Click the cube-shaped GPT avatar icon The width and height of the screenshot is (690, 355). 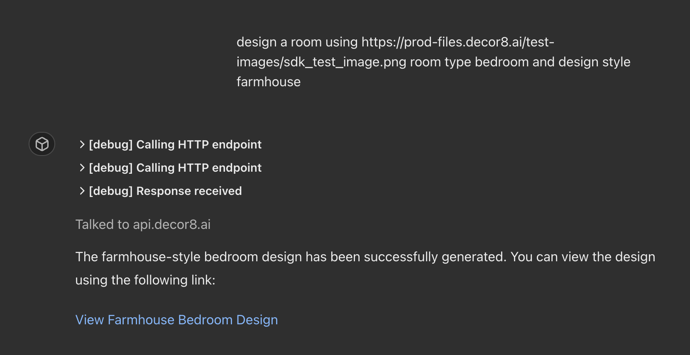point(42,144)
